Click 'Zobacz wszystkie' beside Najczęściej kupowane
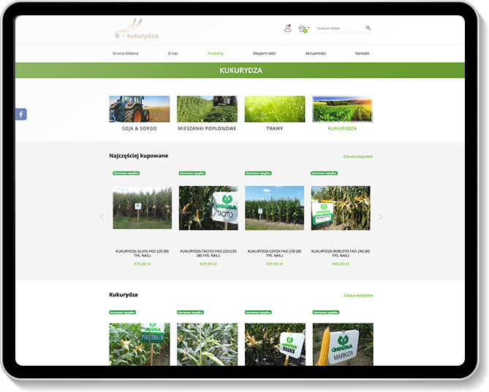Screen dimensions: 489x392 click(357, 156)
